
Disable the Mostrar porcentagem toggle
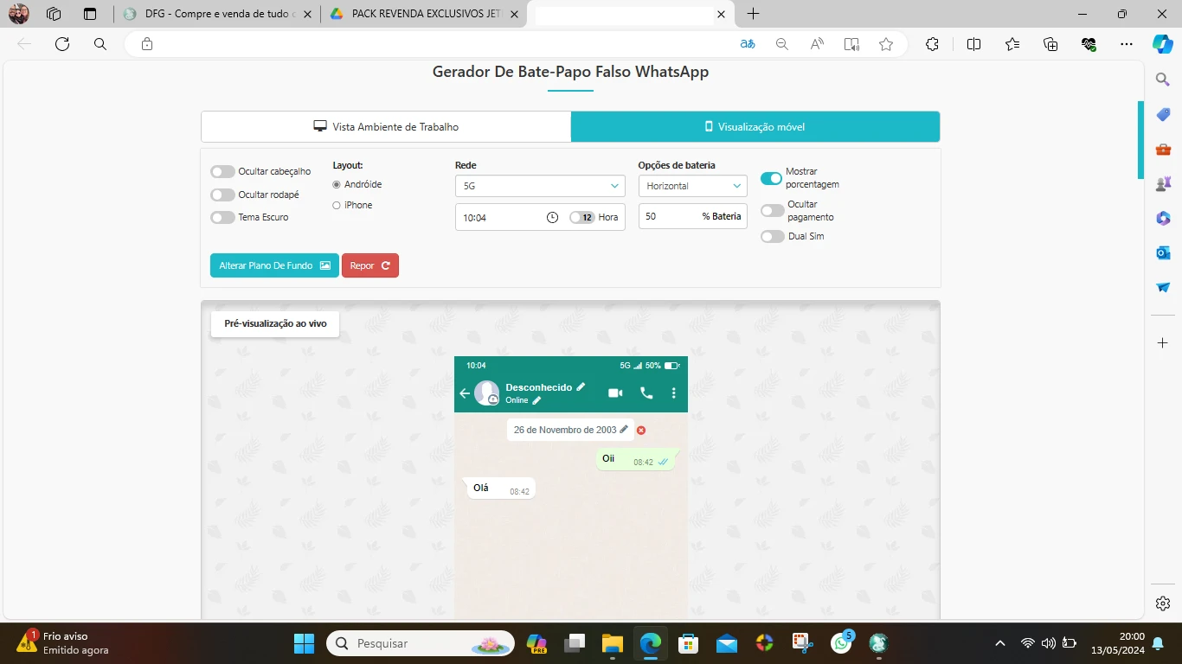[x=771, y=178]
